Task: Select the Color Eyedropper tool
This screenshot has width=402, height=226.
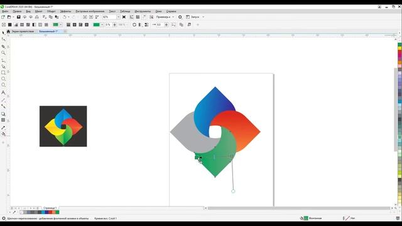Action: 3,127
